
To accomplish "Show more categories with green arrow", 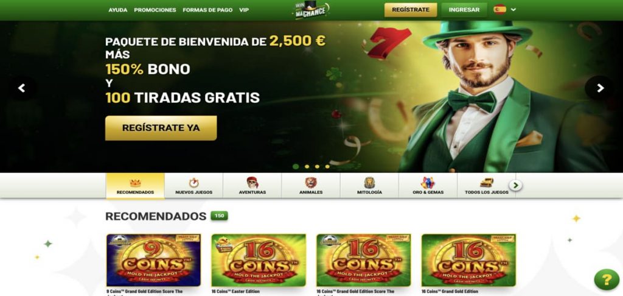I will (x=516, y=185).
